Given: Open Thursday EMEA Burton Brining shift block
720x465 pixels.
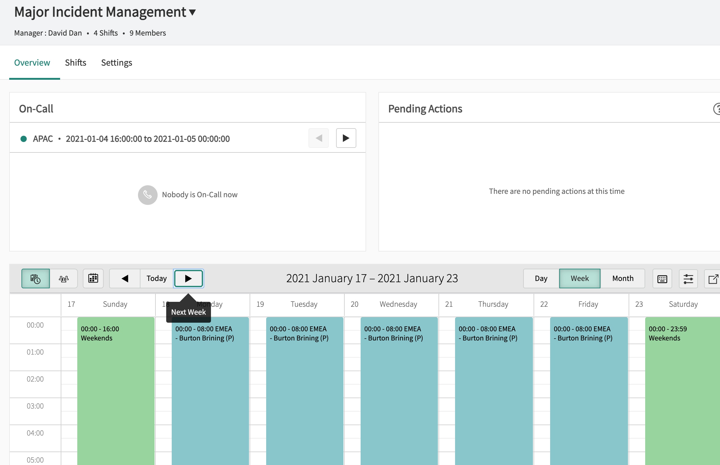Looking at the screenshot, I should click(494, 391).
